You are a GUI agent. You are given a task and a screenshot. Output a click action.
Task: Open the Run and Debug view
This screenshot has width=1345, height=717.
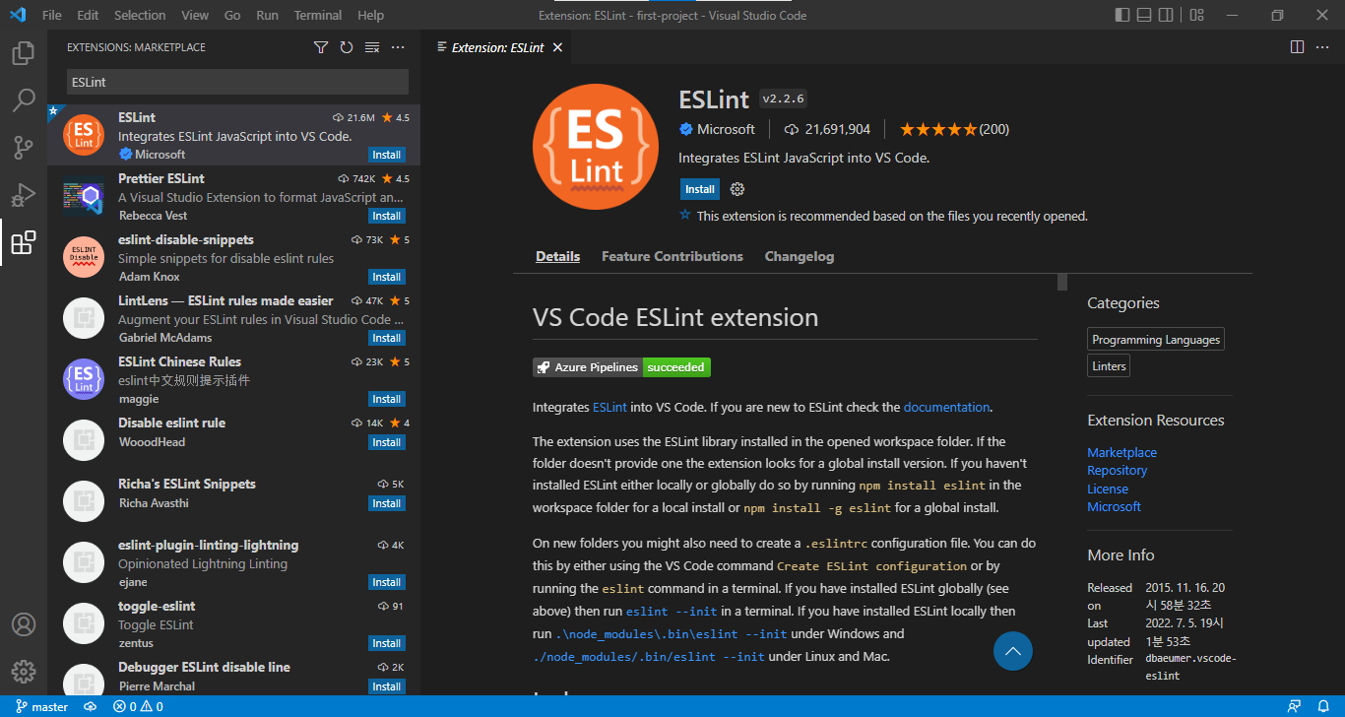24,195
